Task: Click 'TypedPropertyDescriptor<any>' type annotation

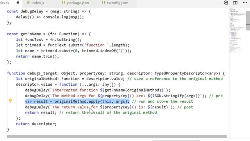Action: pos(186,73)
